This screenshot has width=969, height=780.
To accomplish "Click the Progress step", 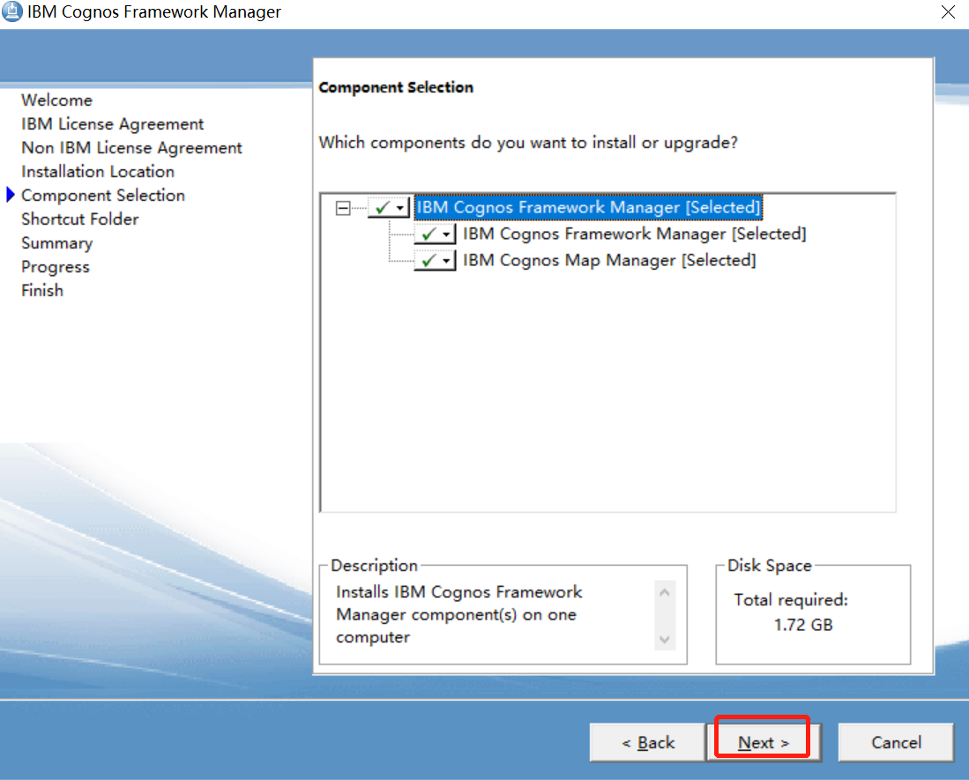I will point(56,267).
